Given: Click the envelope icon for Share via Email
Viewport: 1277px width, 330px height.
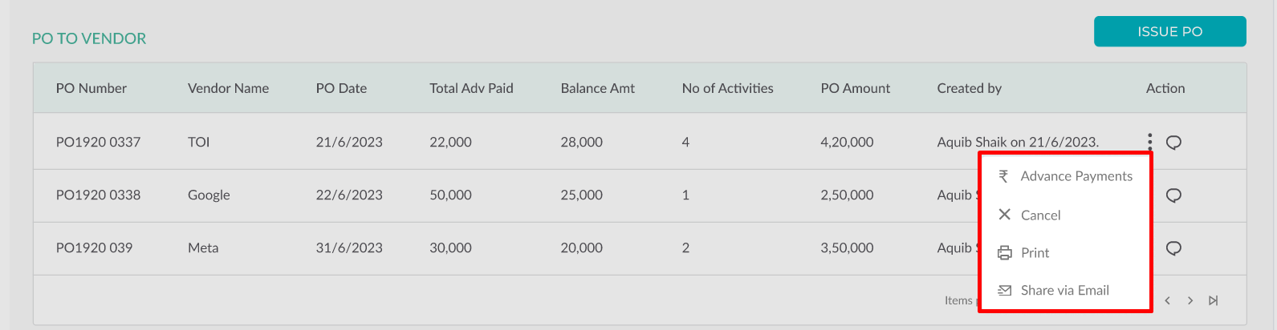Looking at the screenshot, I should coord(1004,291).
